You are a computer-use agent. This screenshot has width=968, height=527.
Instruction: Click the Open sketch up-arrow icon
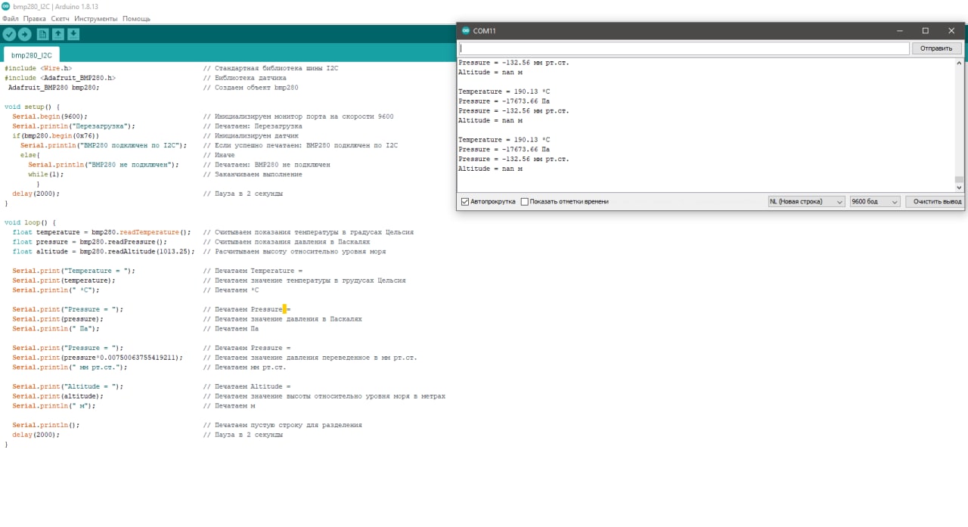coord(58,34)
